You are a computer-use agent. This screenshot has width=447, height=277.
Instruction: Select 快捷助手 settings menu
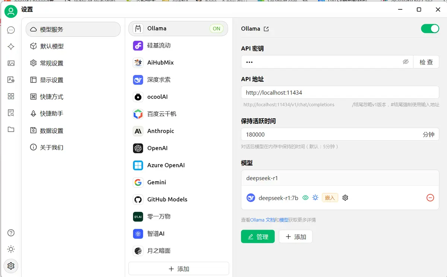(x=73, y=114)
